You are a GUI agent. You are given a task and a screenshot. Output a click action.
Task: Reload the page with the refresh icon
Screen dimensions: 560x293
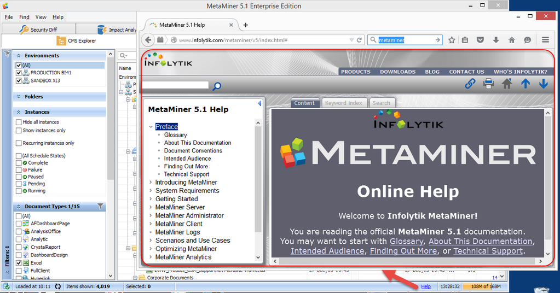pyautogui.click(x=359, y=40)
